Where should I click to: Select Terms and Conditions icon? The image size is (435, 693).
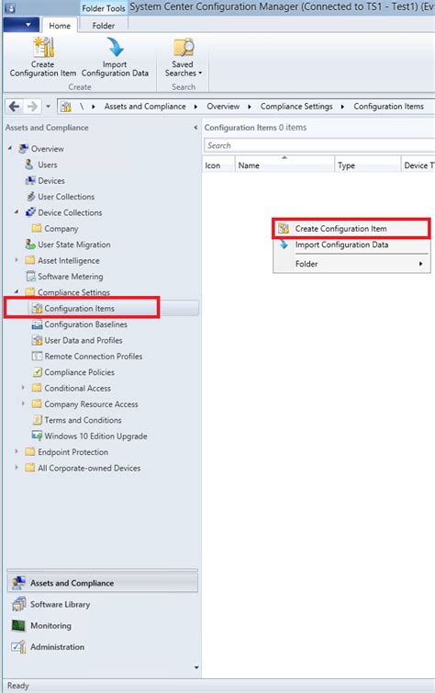(38, 420)
